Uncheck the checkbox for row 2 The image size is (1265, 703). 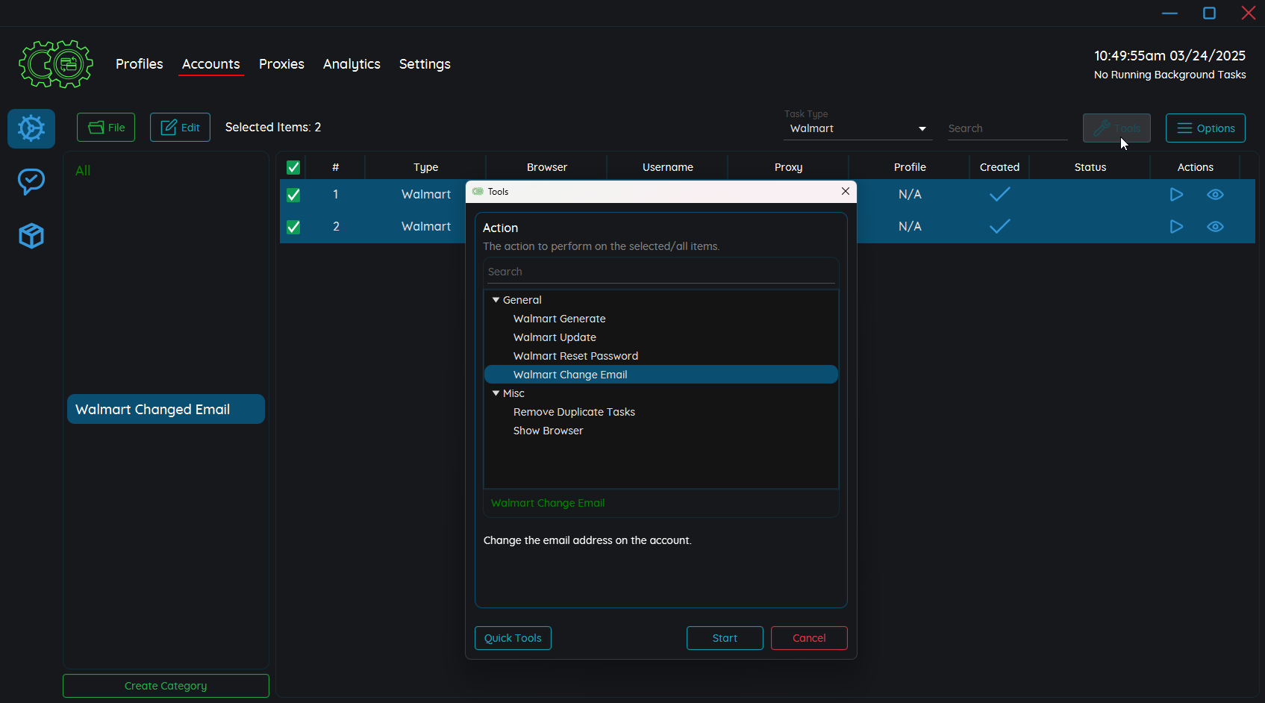coord(293,227)
